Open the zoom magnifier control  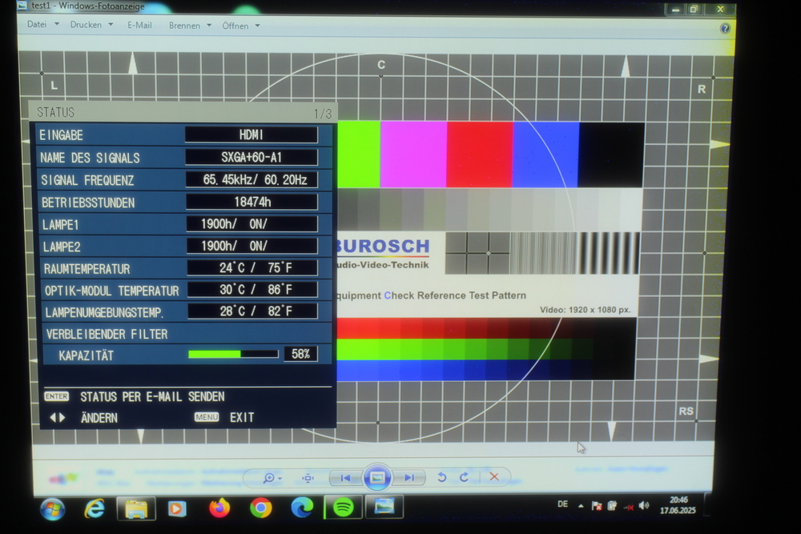pos(268,478)
